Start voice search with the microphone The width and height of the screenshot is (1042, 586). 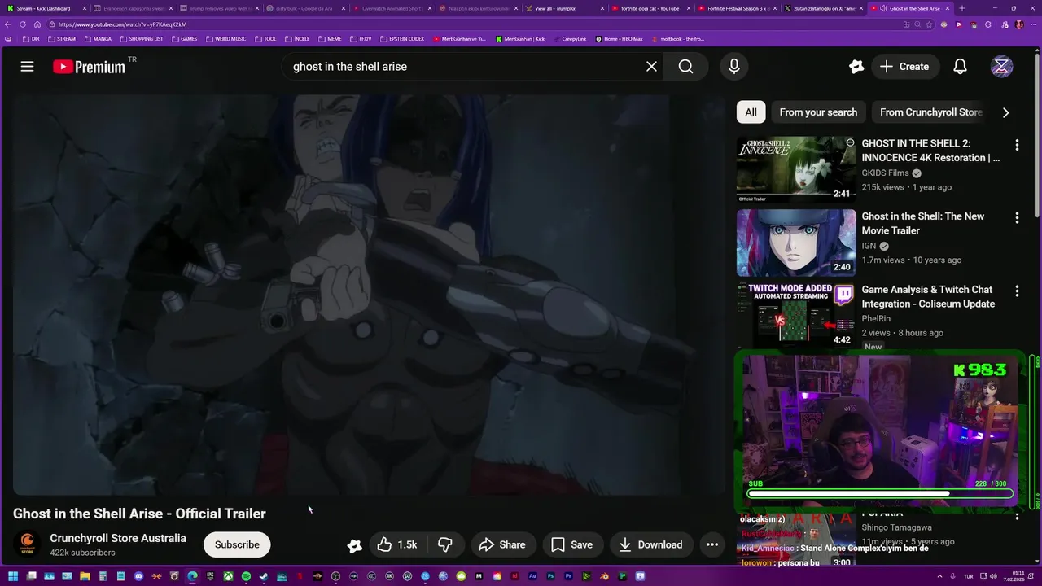click(x=734, y=67)
